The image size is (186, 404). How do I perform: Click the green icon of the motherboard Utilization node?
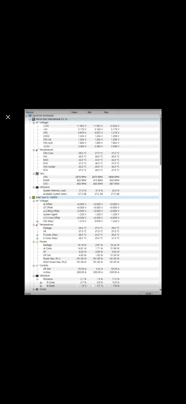(x=37, y=187)
